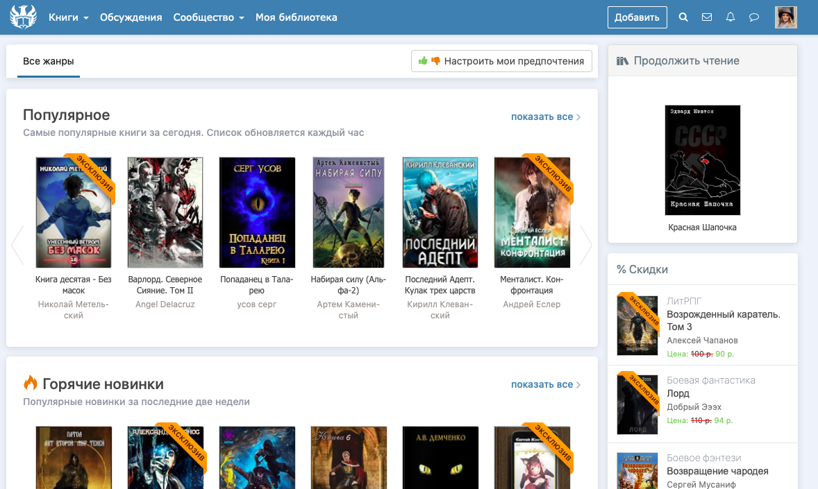The image size is (818, 489).
Task: Open the Набирая силу book cover
Action: (349, 212)
